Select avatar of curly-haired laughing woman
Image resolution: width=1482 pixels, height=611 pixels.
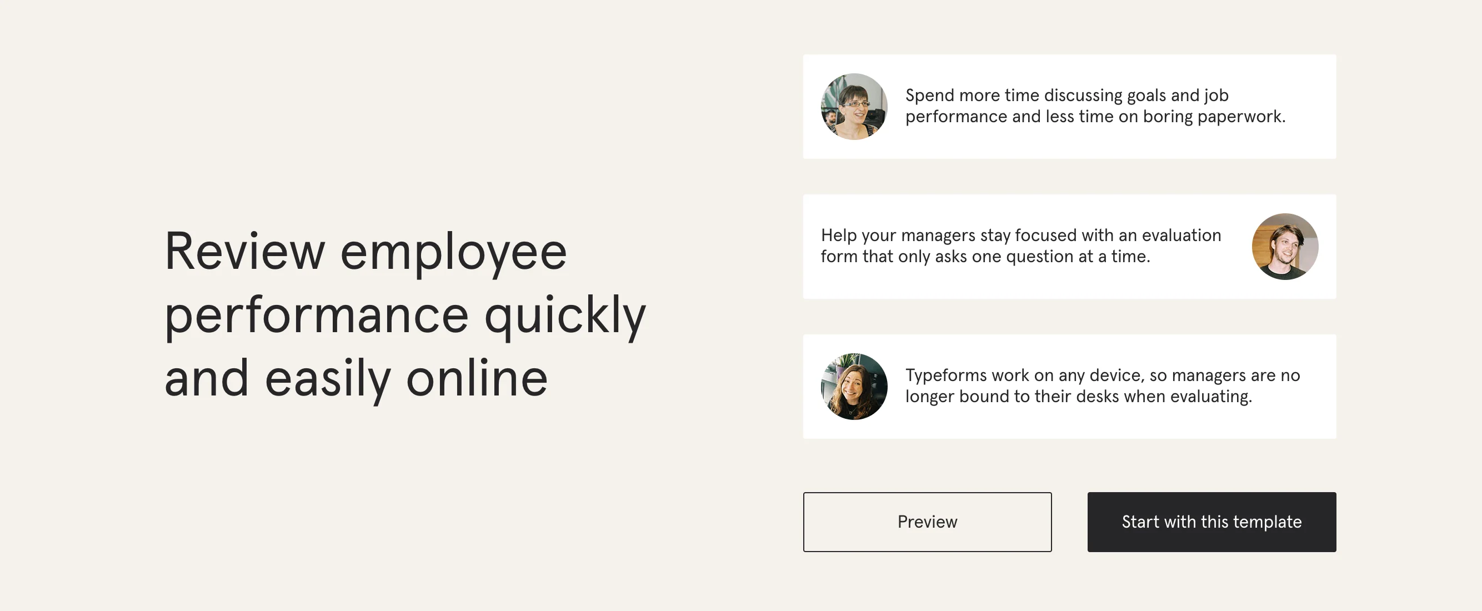[854, 386]
